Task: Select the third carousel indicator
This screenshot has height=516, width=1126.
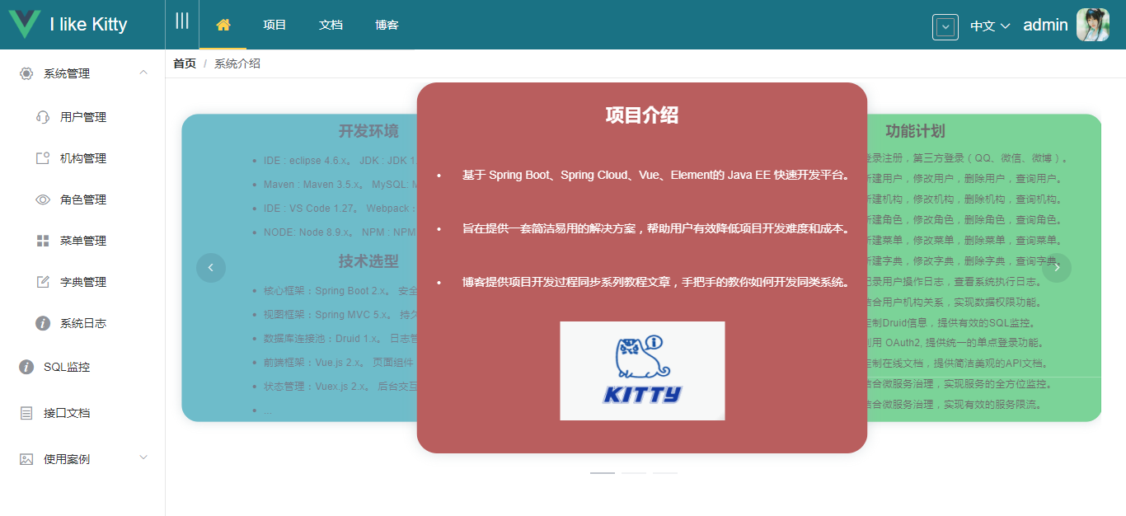Action: click(665, 473)
